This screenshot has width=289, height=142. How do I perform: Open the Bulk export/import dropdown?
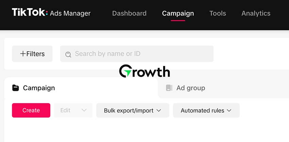tap(133, 110)
